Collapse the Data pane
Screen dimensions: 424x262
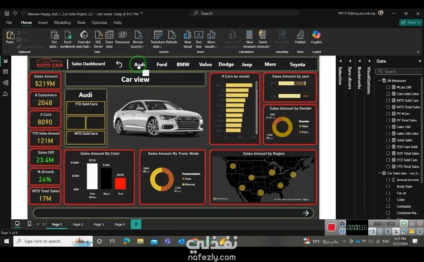pos(420,61)
